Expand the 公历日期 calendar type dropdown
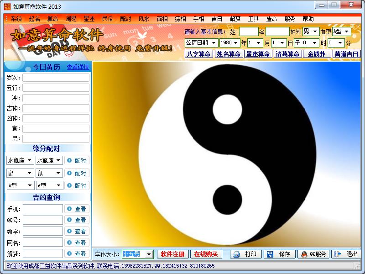Image resolution: width=365 pixels, height=274 pixels. point(214,43)
